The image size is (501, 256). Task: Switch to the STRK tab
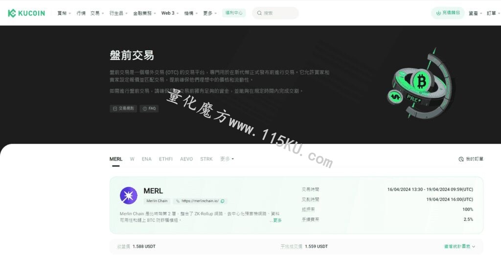pyautogui.click(x=206, y=159)
